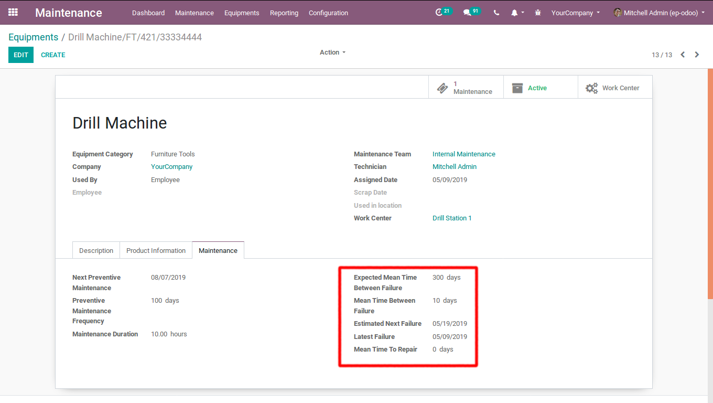Open the Work Center gears button
The width and height of the screenshot is (713, 403).
(x=615, y=88)
